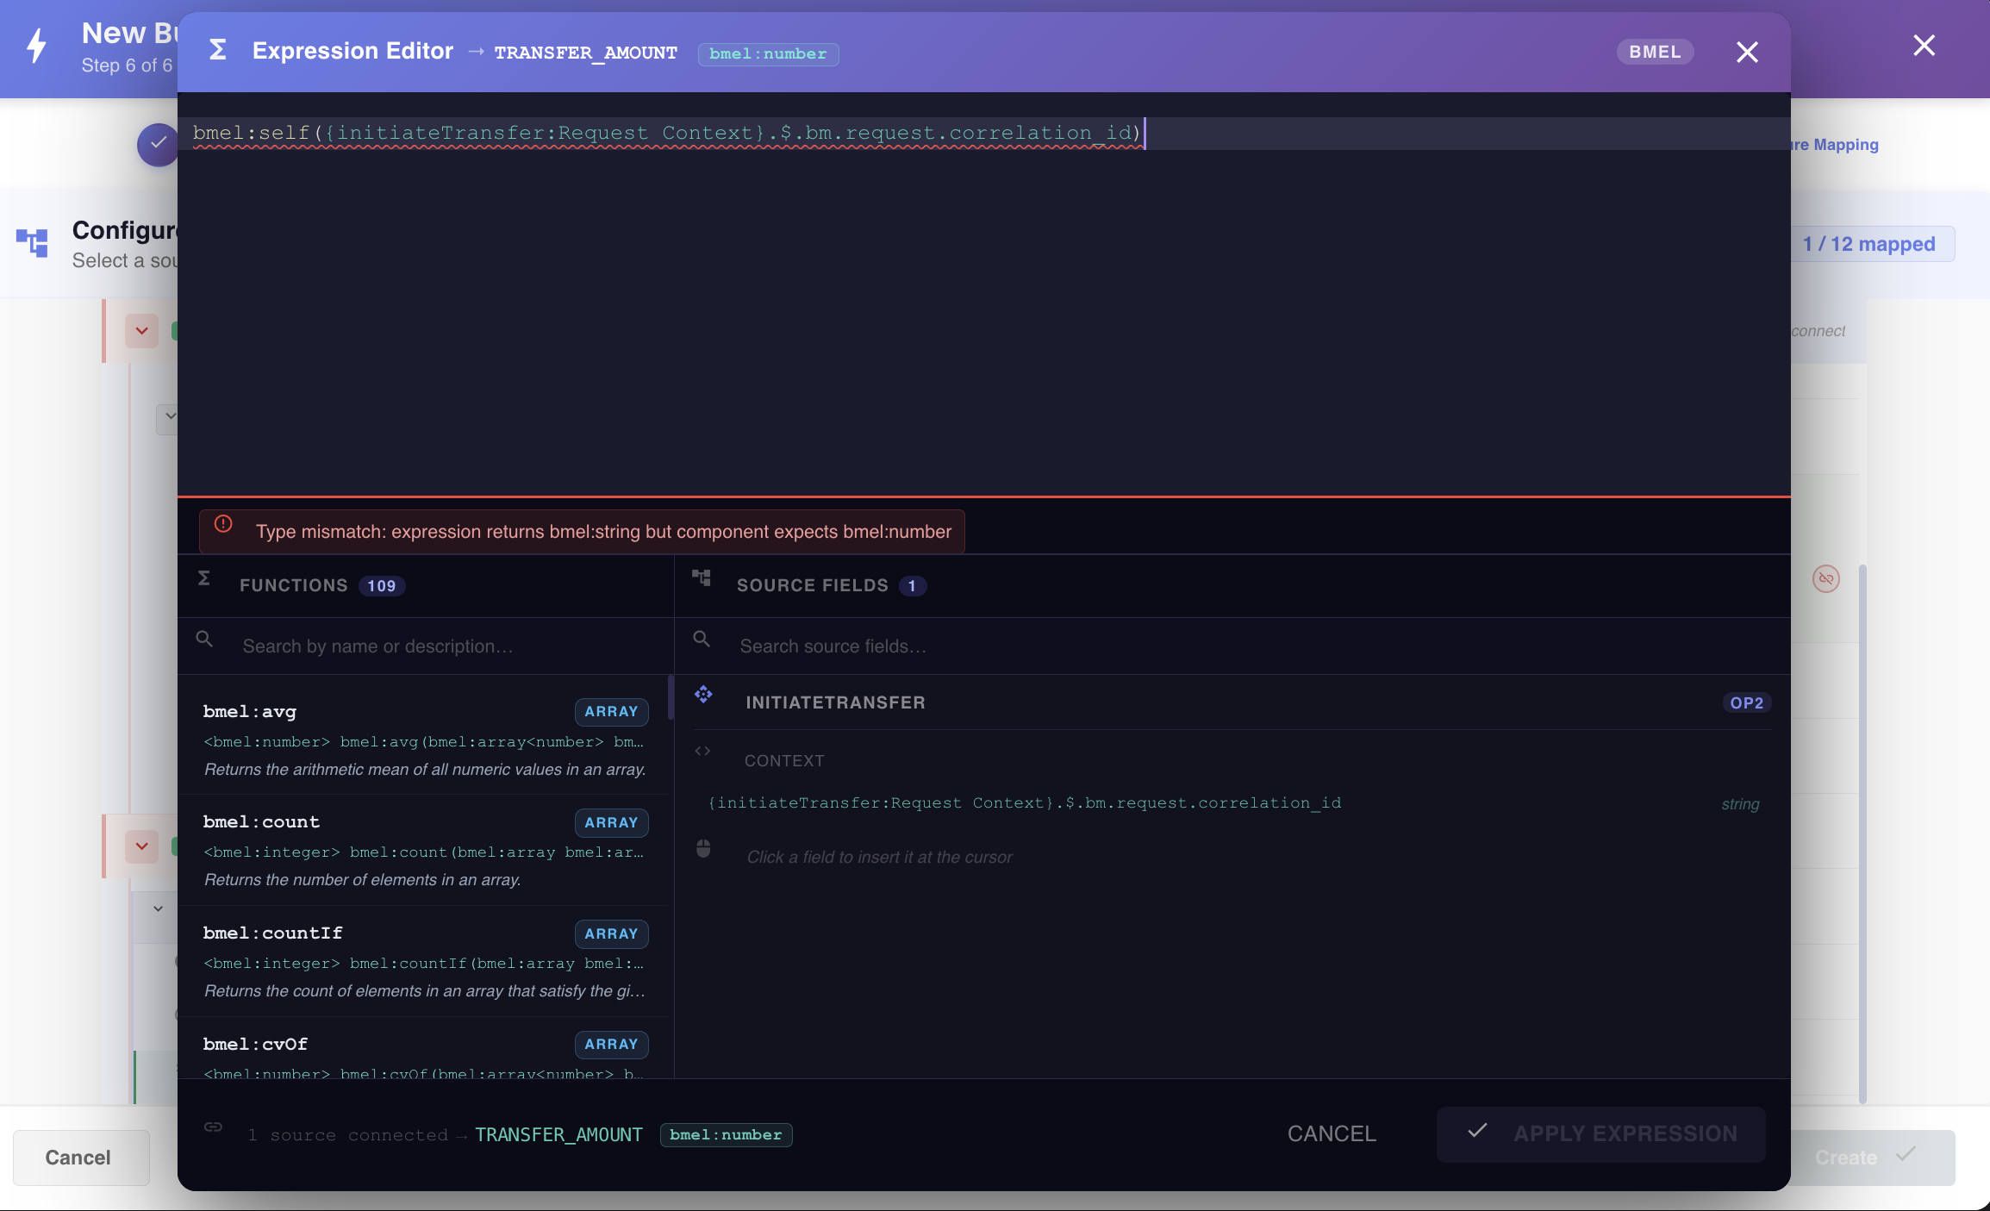
Task: Select the bmel:cvOf function
Action: pos(422,1048)
